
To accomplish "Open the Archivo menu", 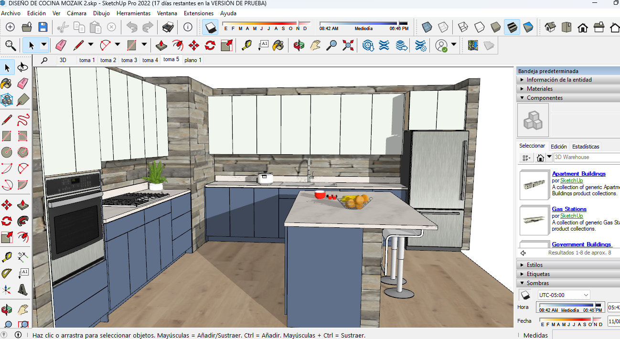I will pos(11,13).
